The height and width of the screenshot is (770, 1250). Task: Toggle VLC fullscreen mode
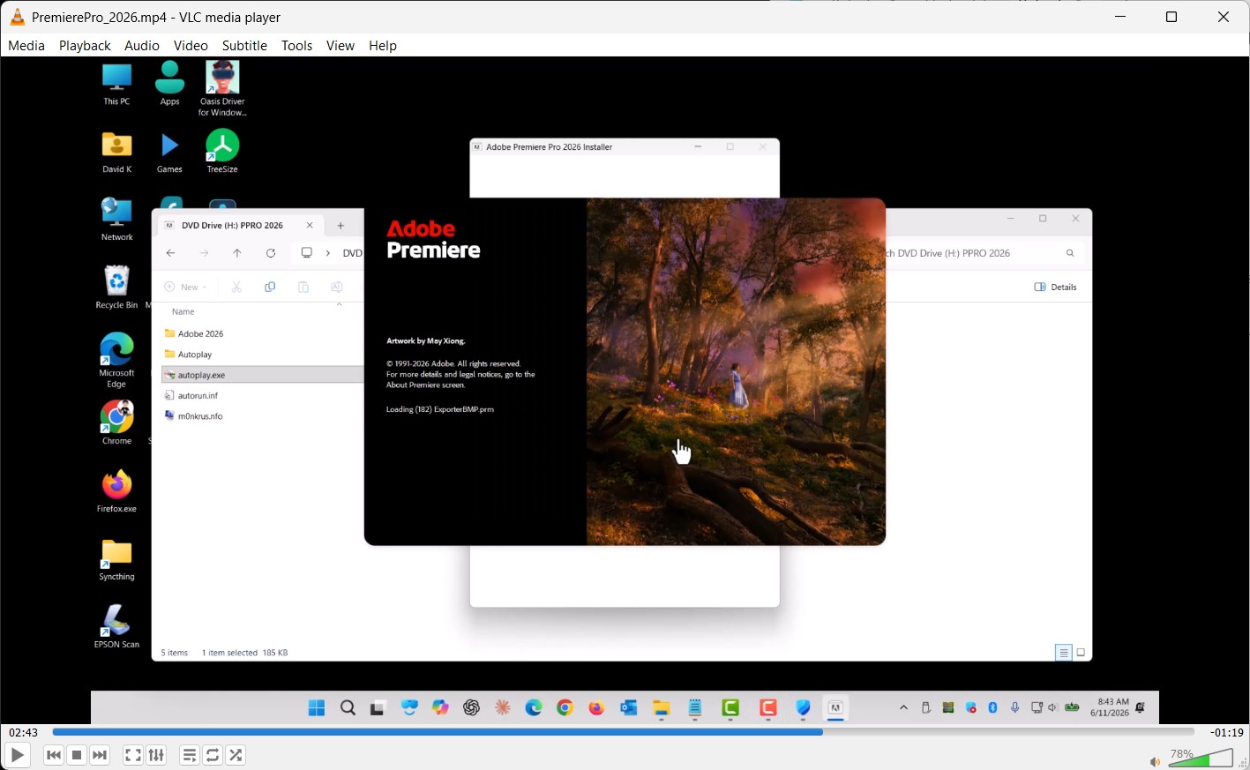click(x=133, y=755)
